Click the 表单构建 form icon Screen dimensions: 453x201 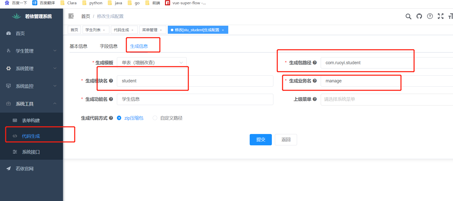[15, 120]
